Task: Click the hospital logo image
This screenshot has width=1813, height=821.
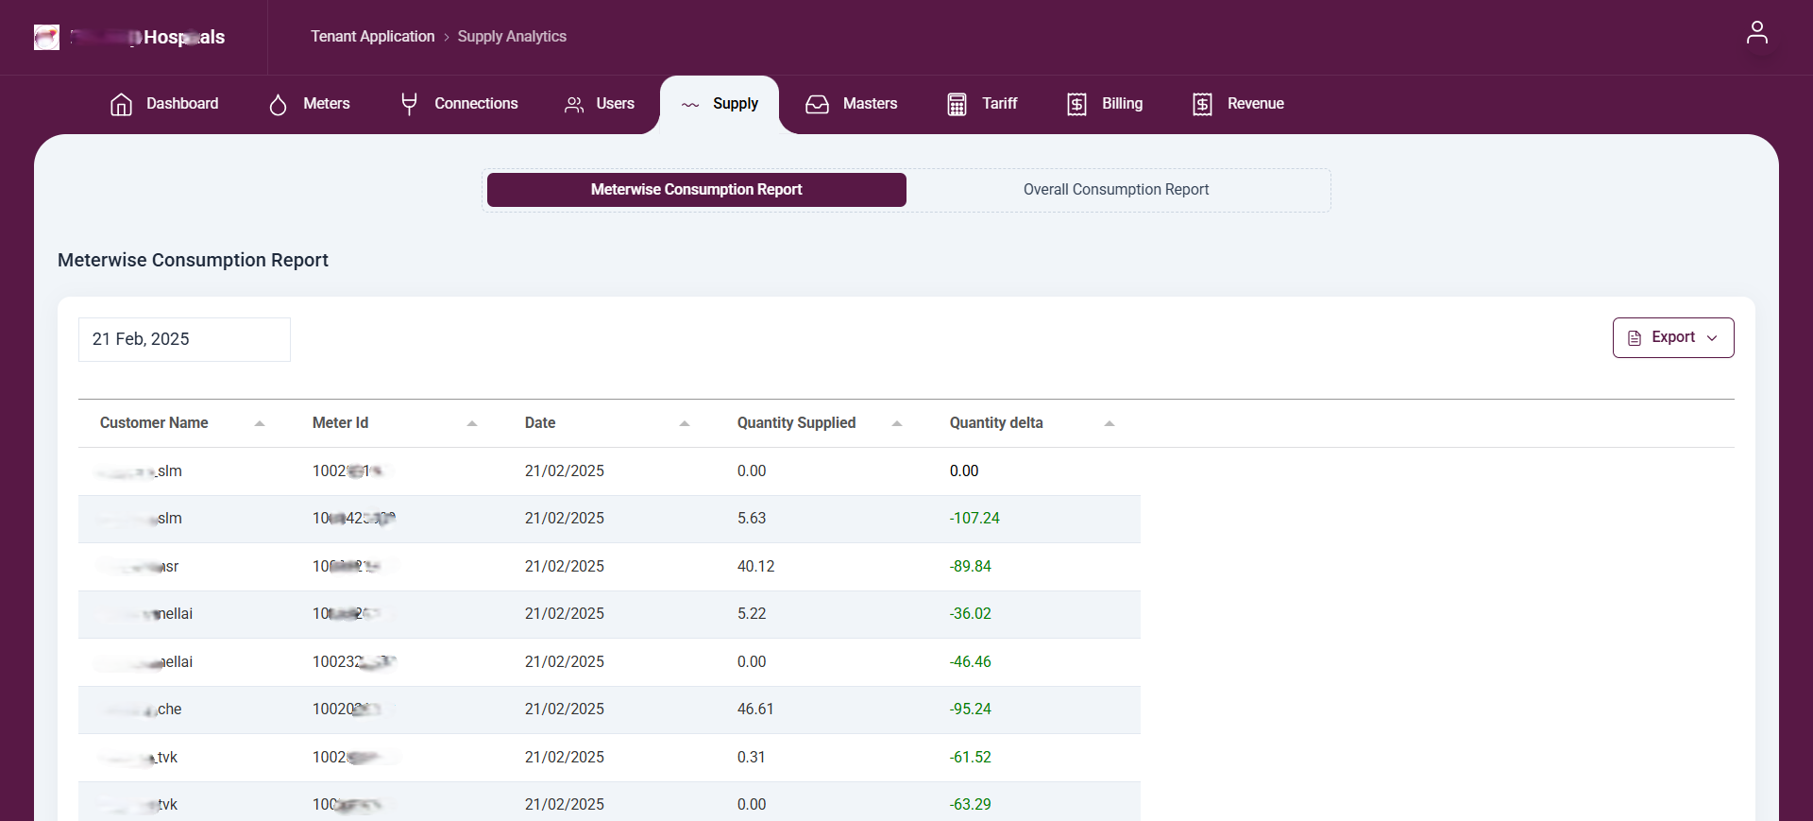Action: pyautogui.click(x=46, y=37)
